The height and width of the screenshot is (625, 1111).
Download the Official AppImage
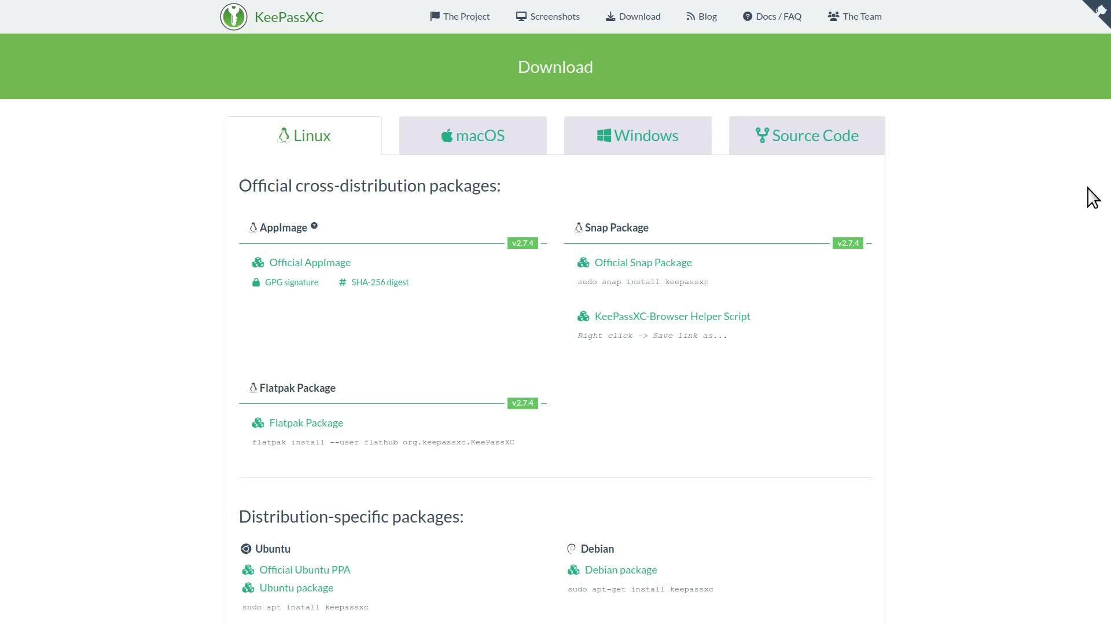click(310, 263)
